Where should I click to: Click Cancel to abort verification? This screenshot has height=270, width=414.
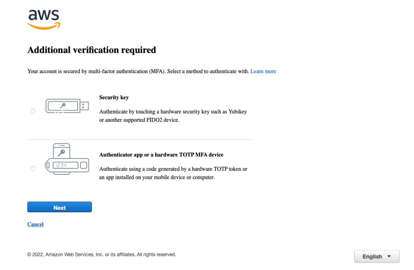(35, 224)
